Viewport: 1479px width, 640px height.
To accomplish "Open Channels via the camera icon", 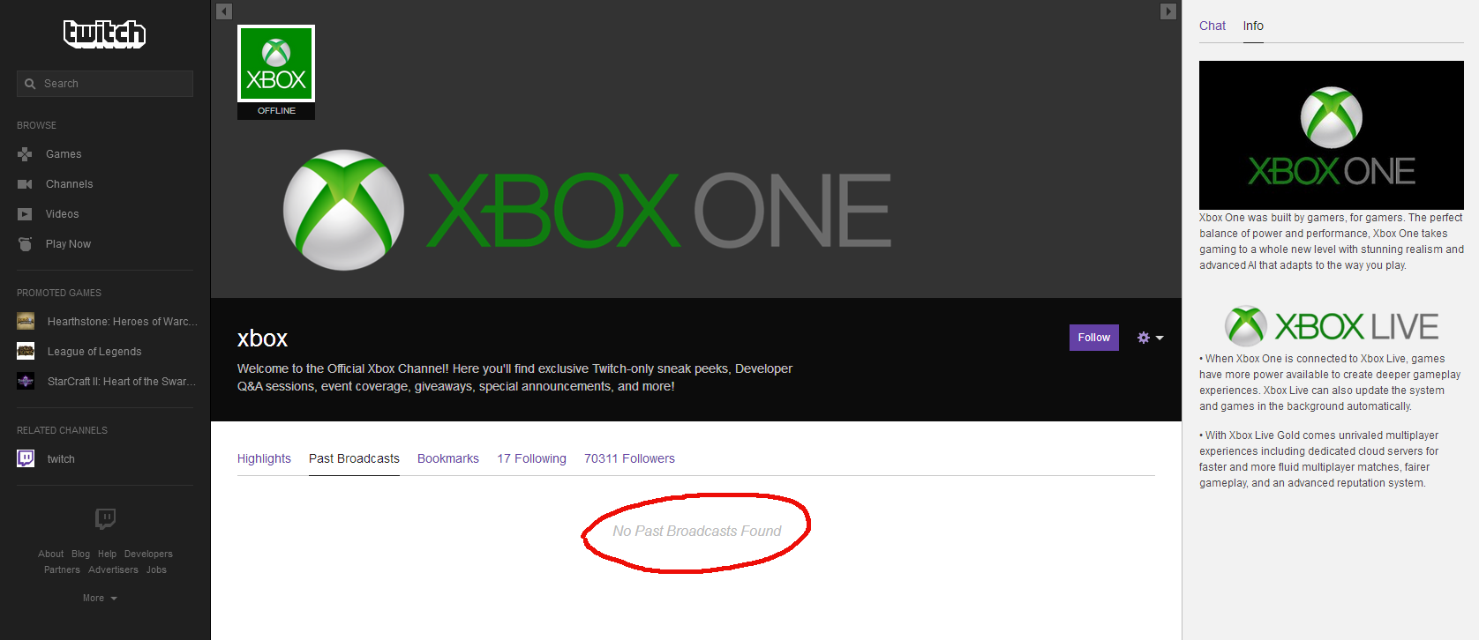I will click(25, 184).
